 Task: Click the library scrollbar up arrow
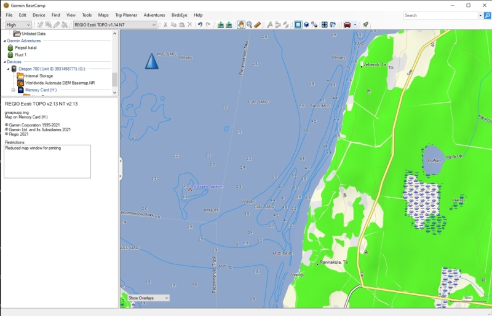click(x=114, y=33)
